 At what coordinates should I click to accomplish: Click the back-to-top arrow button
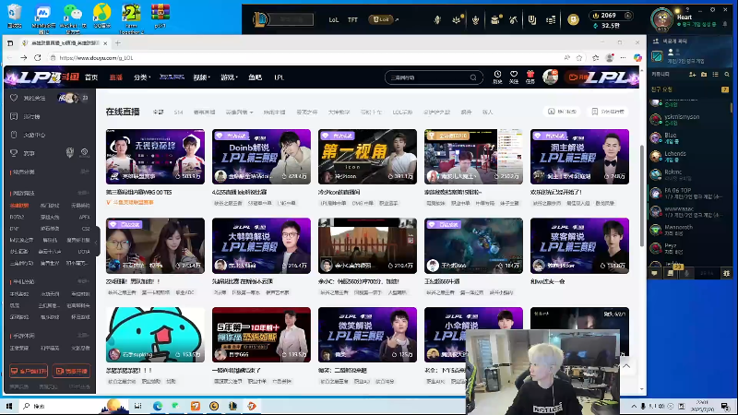tap(626, 366)
